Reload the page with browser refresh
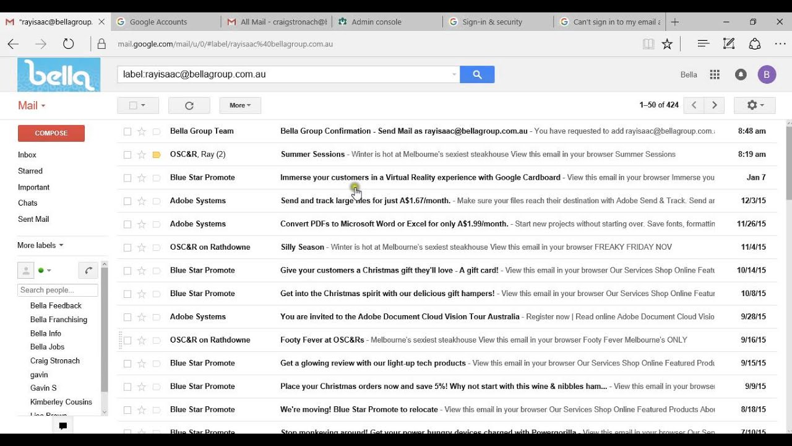This screenshot has height=446, width=792. click(x=68, y=44)
